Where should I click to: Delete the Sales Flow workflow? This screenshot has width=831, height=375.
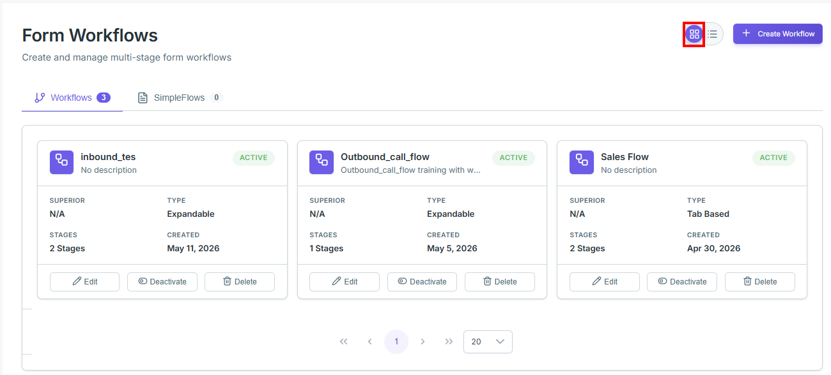click(x=760, y=282)
